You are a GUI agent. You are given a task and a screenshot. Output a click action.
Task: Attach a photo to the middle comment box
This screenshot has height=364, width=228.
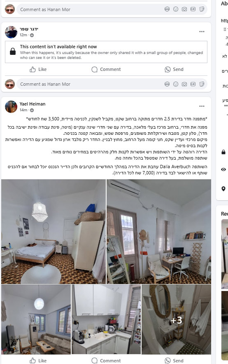(184, 84)
